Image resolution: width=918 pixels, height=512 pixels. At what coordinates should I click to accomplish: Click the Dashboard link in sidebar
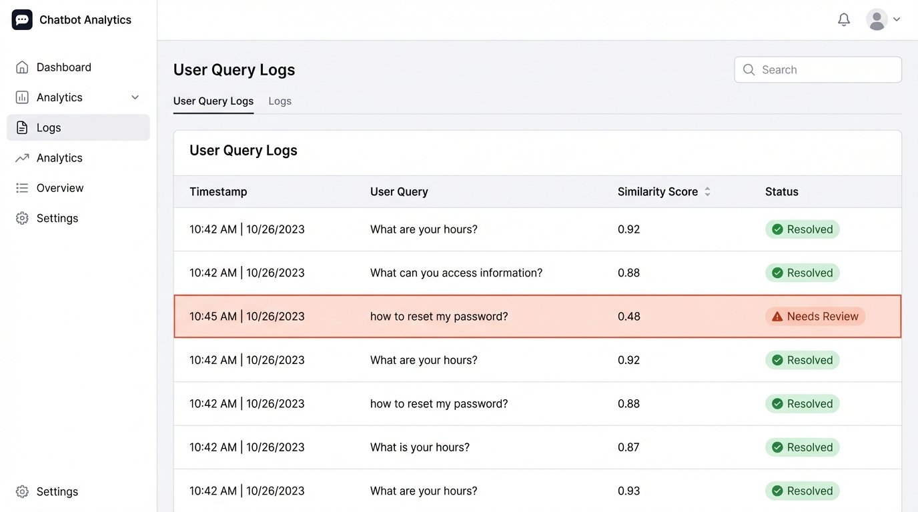tap(63, 67)
